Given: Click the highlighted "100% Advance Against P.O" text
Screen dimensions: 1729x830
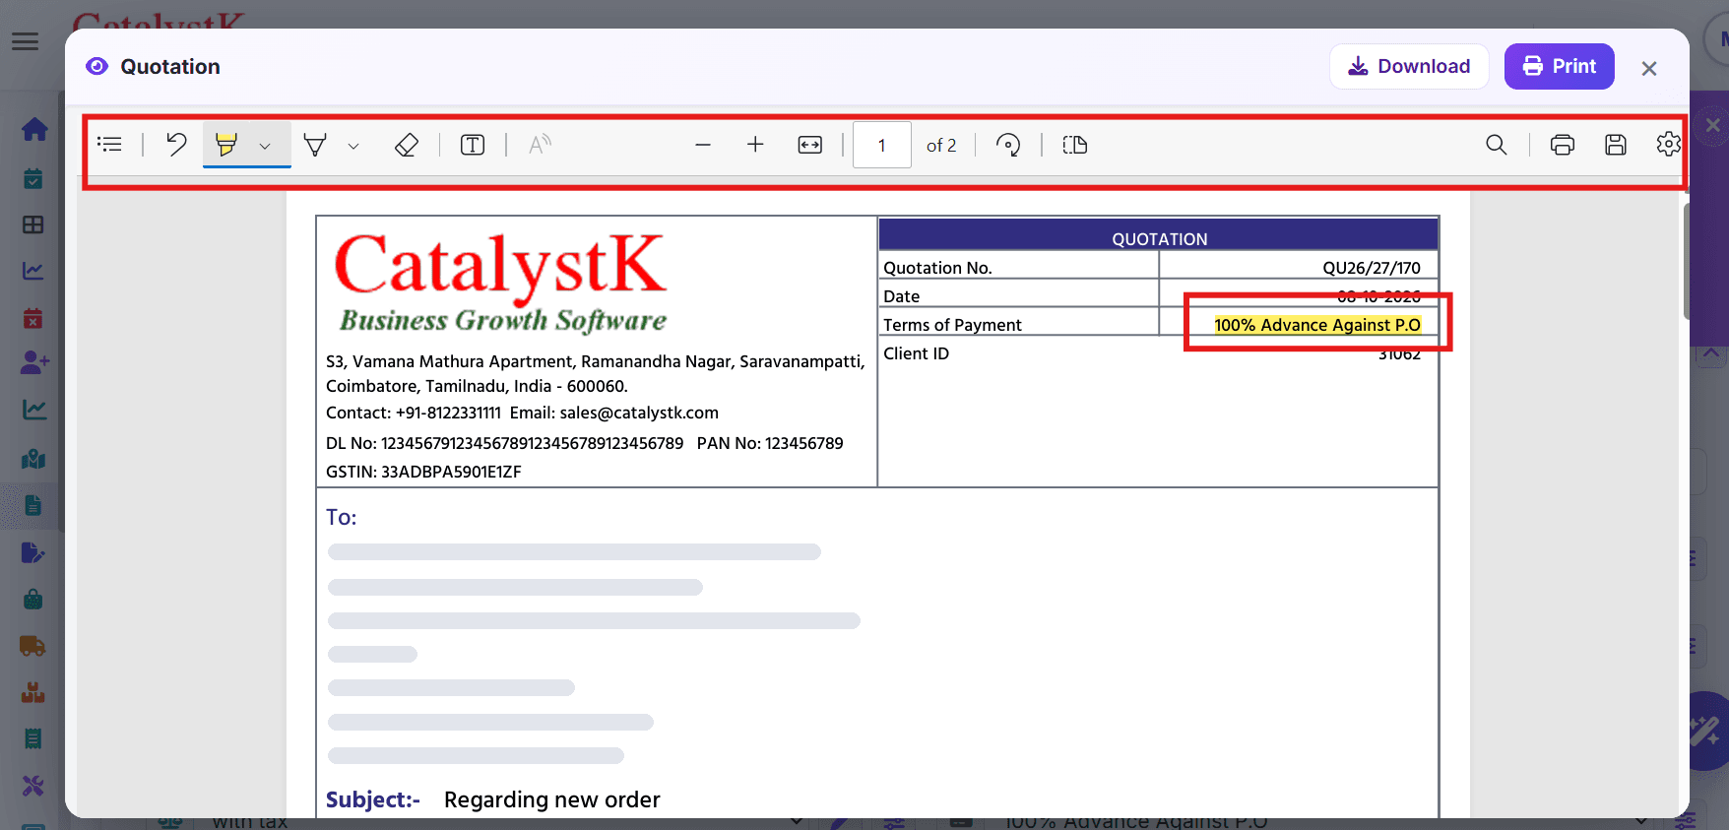Looking at the screenshot, I should coord(1317,325).
